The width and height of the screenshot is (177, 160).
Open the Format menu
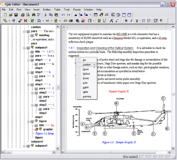click(x=77, y=10)
